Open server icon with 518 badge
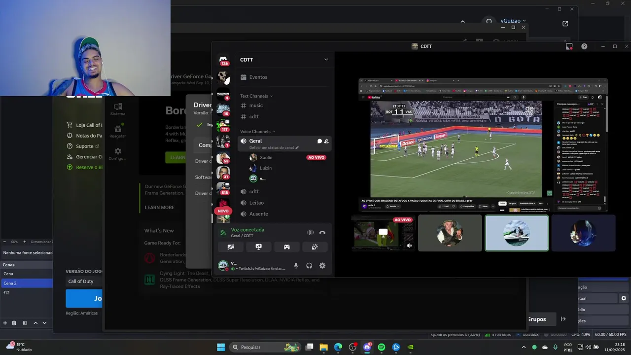Image resolution: width=631 pixels, height=355 pixels. [x=223, y=188]
